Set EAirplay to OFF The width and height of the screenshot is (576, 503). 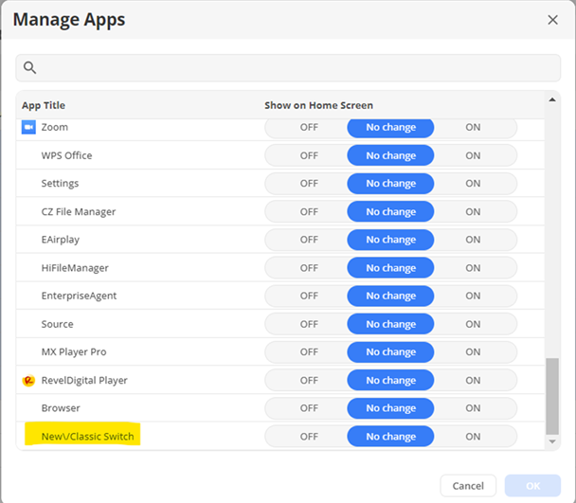click(309, 240)
